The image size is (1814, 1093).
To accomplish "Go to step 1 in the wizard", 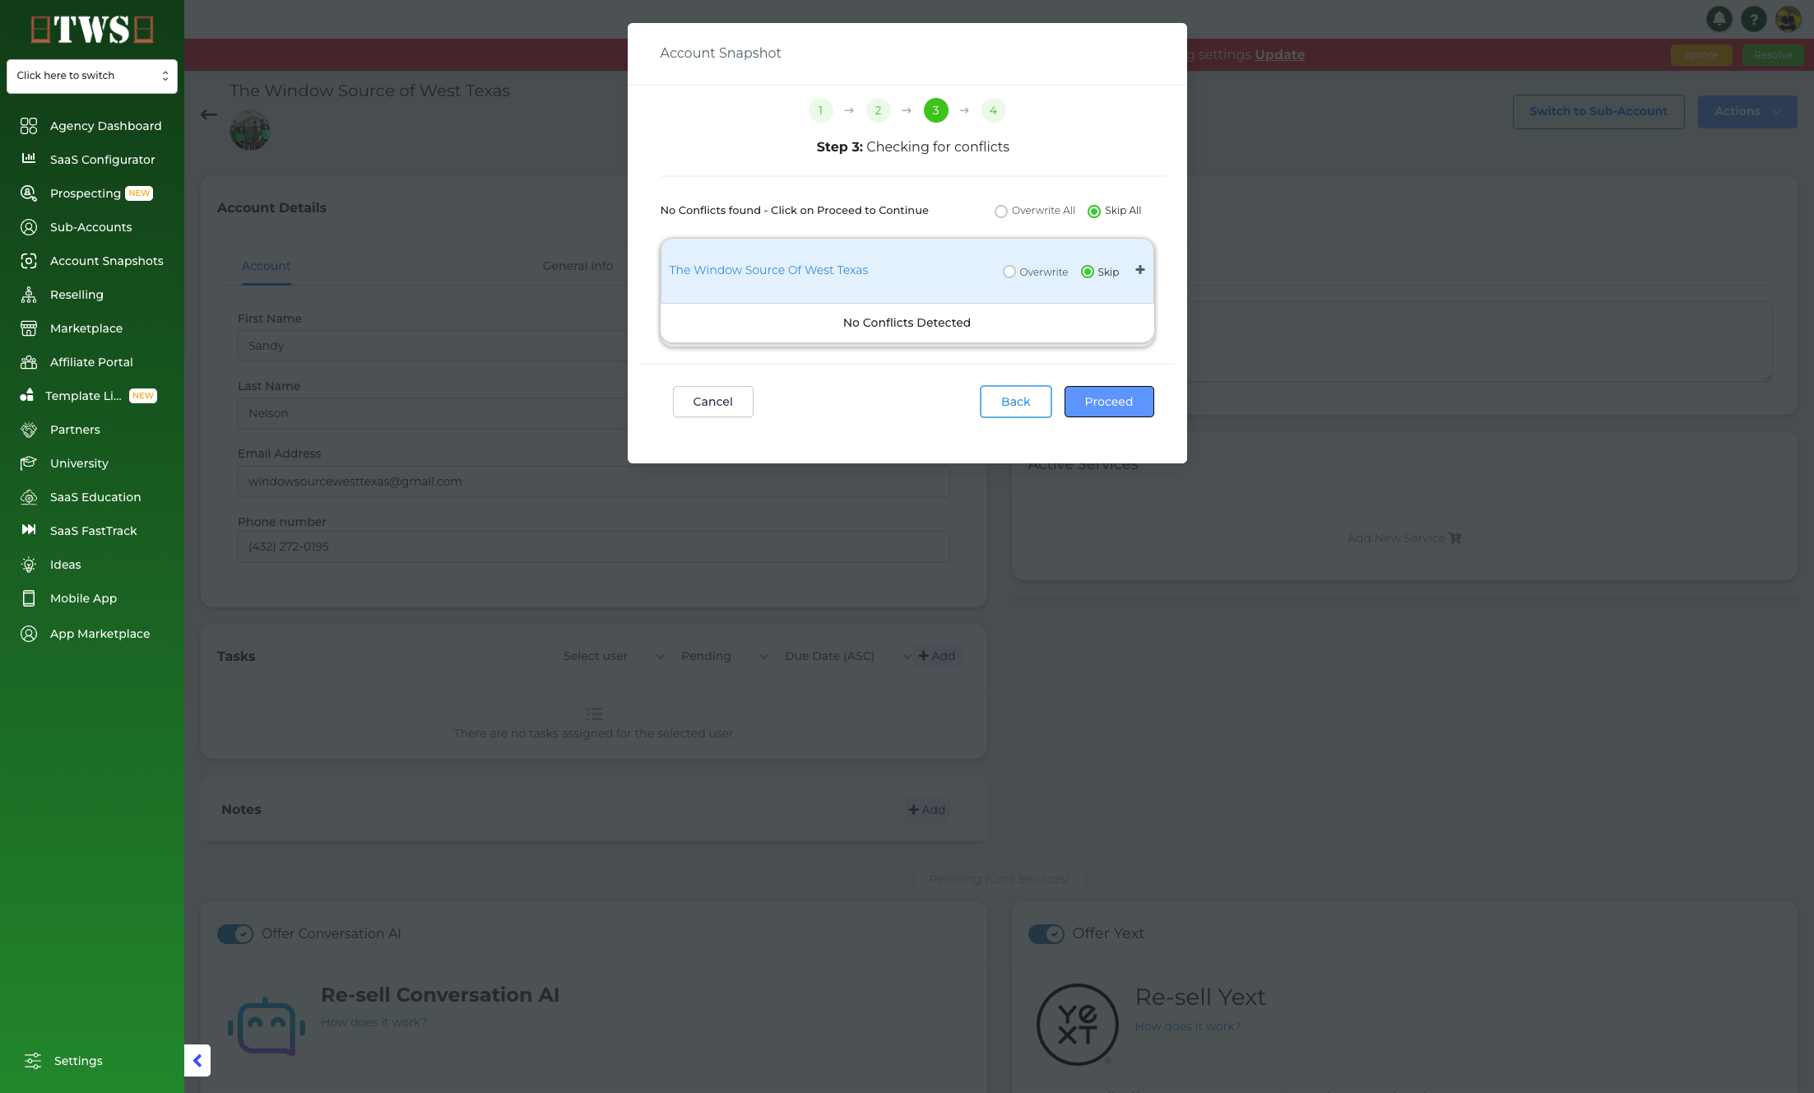I will [x=820, y=110].
